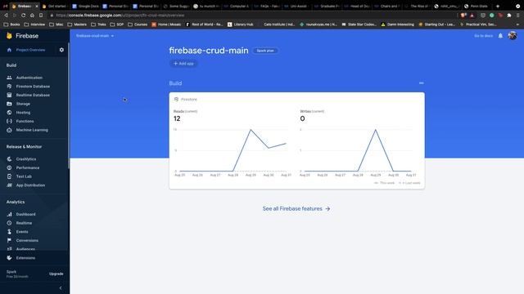Screen dimensions: 524x294
Task: Open Courses bookmarks folder
Action: click(x=138, y=24)
